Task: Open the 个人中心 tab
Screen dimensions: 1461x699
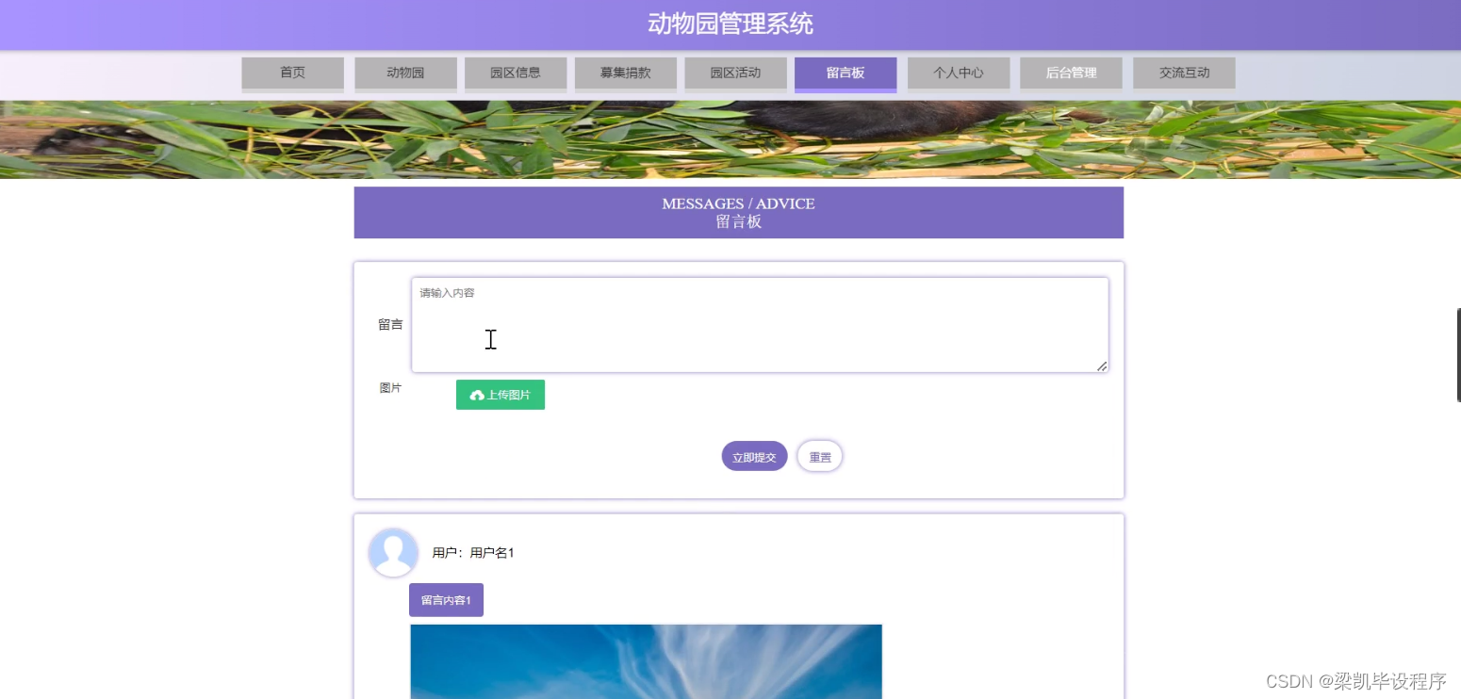Action: tap(959, 73)
